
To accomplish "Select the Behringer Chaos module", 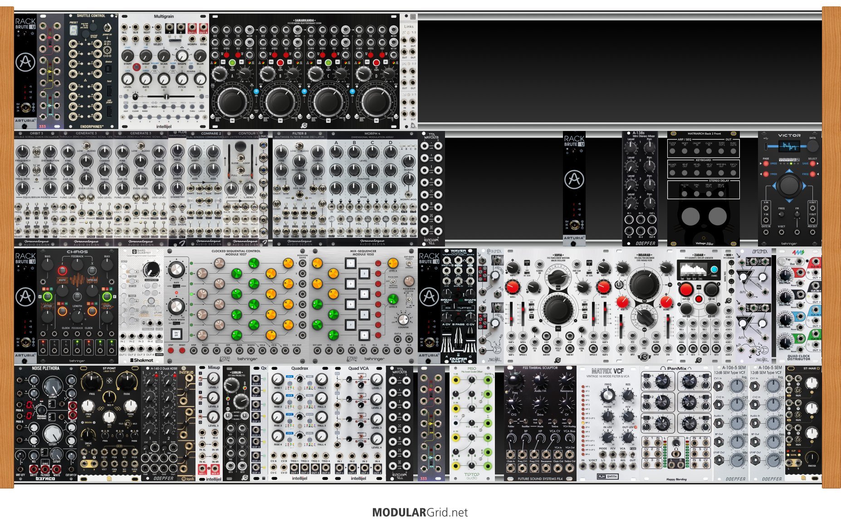I will pos(78,306).
